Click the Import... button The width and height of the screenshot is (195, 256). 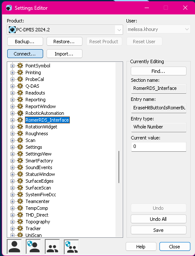pos(64,54)
